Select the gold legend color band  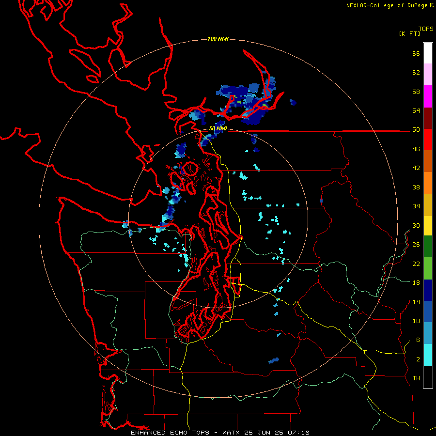(428, 205)
